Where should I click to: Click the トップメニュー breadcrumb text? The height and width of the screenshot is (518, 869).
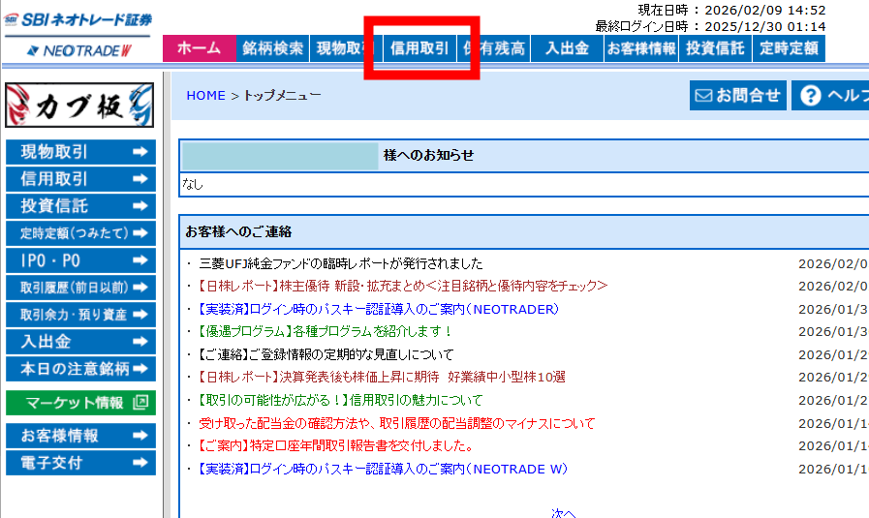pos(282,95)
